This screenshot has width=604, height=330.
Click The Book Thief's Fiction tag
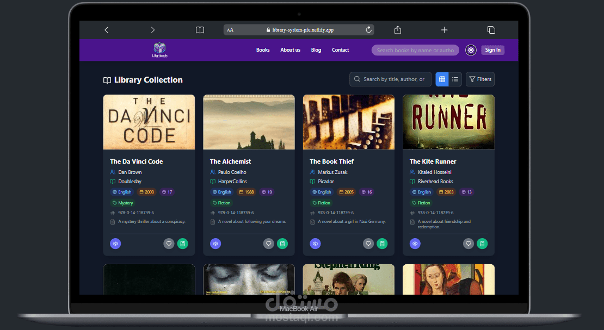pyautogui.click(x=321, y=203)
